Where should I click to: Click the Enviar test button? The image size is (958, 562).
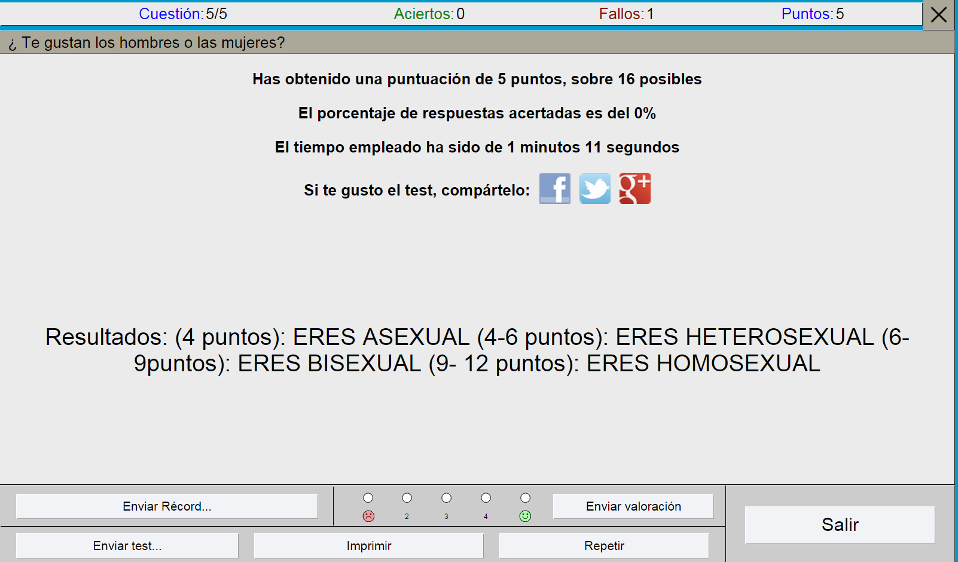coord(127,546)
